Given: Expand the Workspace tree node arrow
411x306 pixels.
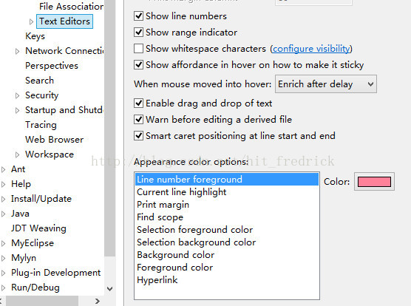Looking at the screenshot, I should click(17, 154).
